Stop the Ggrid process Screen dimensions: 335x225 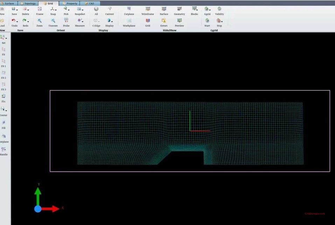[218, 21]
